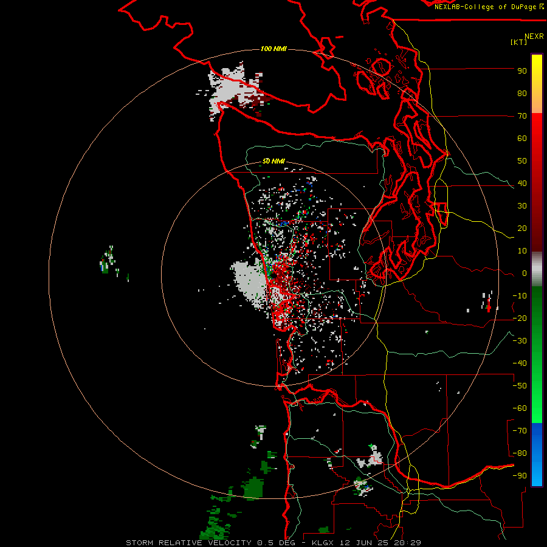
Task: Pick the gray zero-velocity segment of color bar
Action: click(537, 269)
